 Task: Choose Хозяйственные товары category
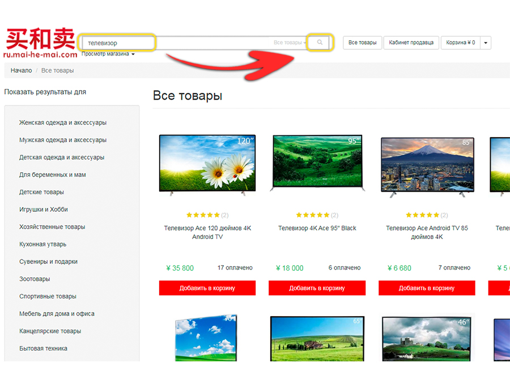[52, 227]
